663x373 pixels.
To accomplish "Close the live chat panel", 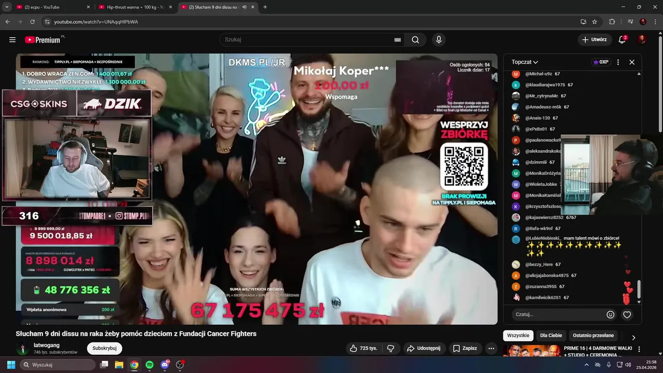I will 632,62.
